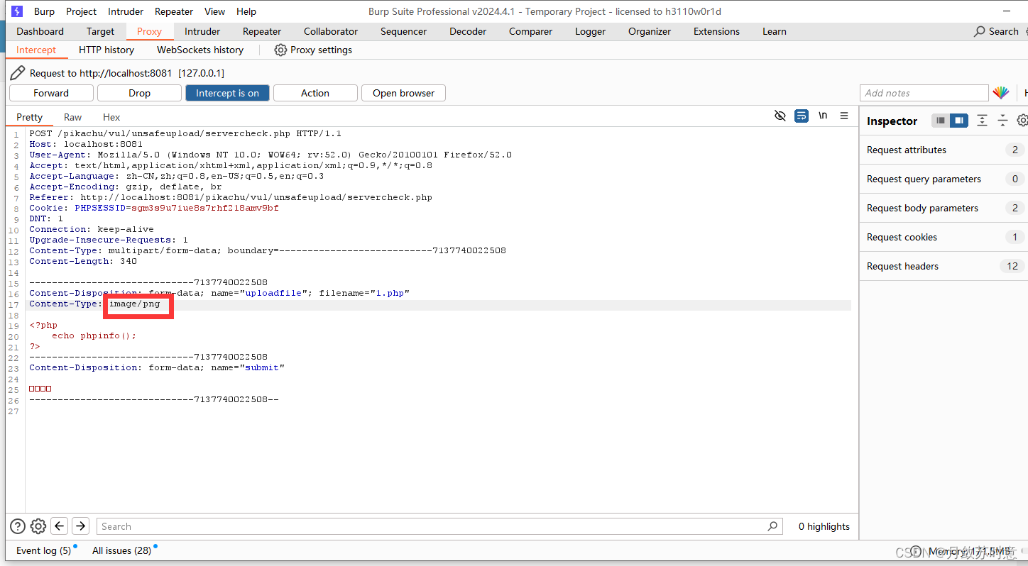Viewport: 1028px width, 566px height.
Task: Click the Drop button
Action: pyautogui.click(x=139, y=93)
